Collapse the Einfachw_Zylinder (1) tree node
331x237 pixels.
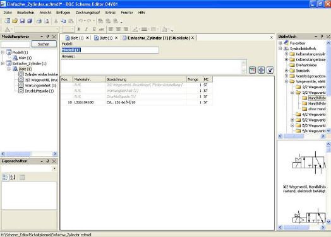click(x=3, y=63)
